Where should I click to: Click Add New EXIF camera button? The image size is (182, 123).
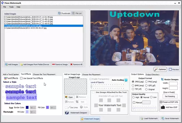(169, 107)
